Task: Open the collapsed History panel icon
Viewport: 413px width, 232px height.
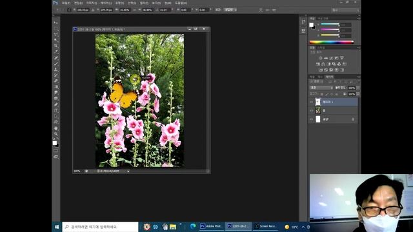Action: tap(303, 21)
